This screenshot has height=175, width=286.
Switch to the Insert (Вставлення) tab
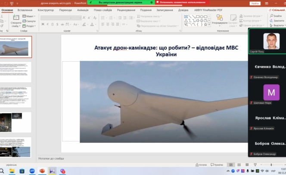25,9
